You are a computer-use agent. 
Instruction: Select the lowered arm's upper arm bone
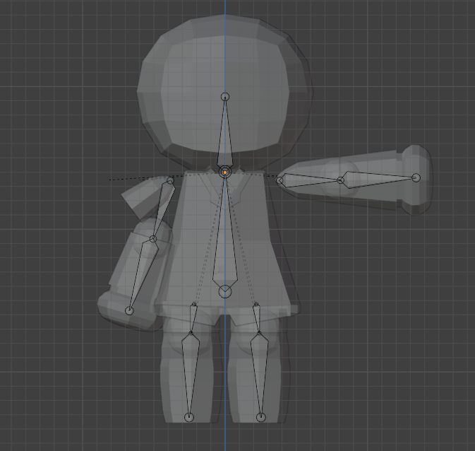(x=164, y=209)
